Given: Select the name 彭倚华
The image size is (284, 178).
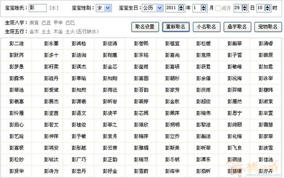Looking at the screenshot, I should click(172, 171).
